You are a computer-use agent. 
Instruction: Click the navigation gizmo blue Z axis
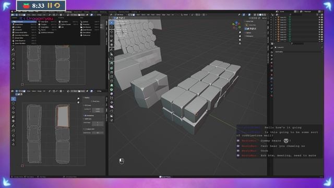(x=236, y=23)
